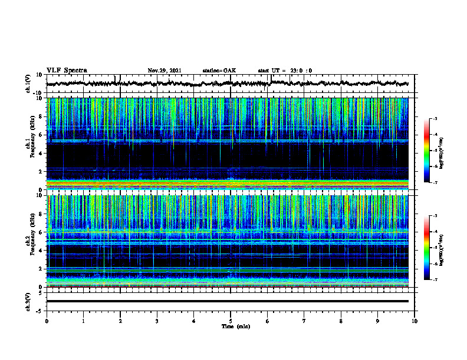This screenshot has width=467, height=360.
Task: Click time axis tick label "1"
Action: point(83,321)
